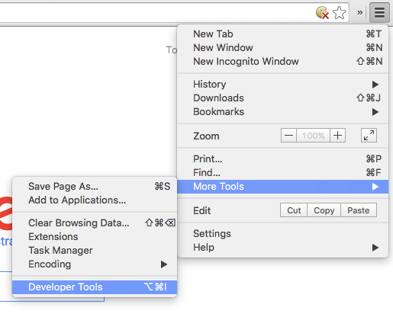Show hidden extensions via double chevron
Screen dimensions: 393x317
click(359, 12)
